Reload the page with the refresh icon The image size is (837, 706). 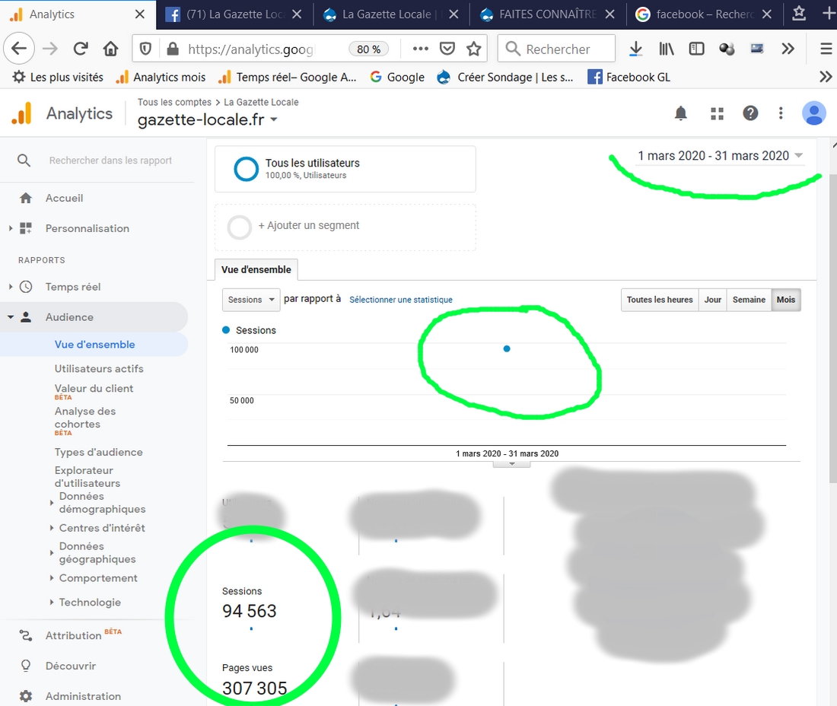(x=81, y=49)
